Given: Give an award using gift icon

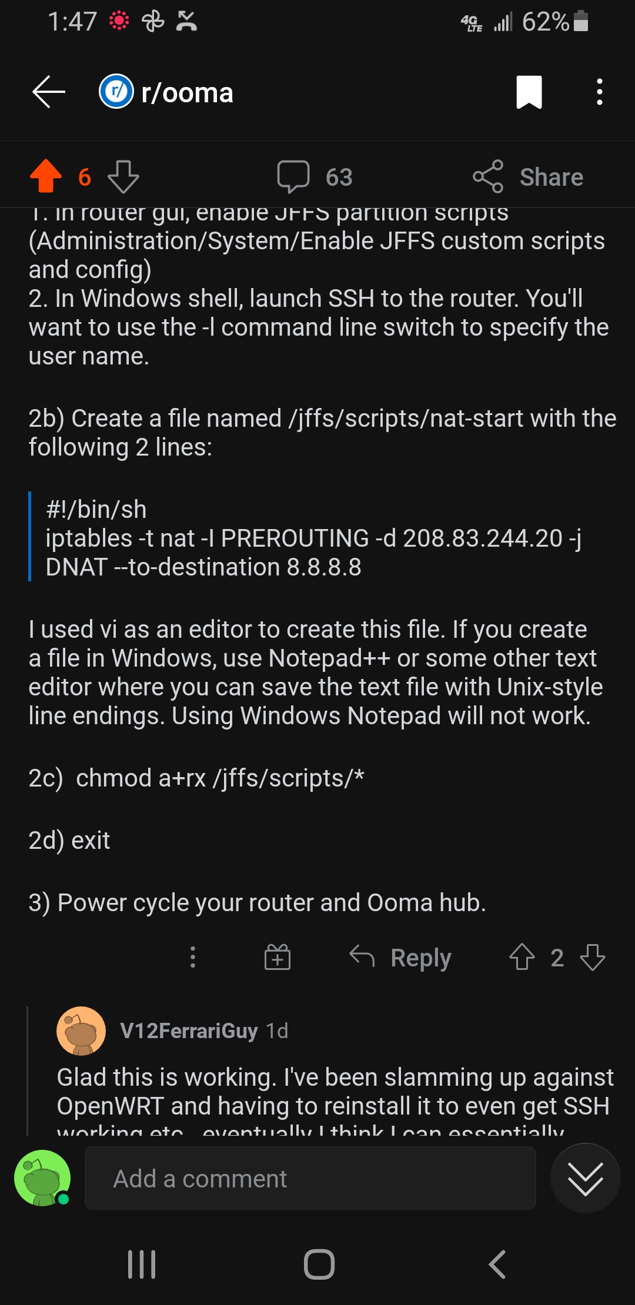Looking at the screenshot, I should (x=278, y=958).
